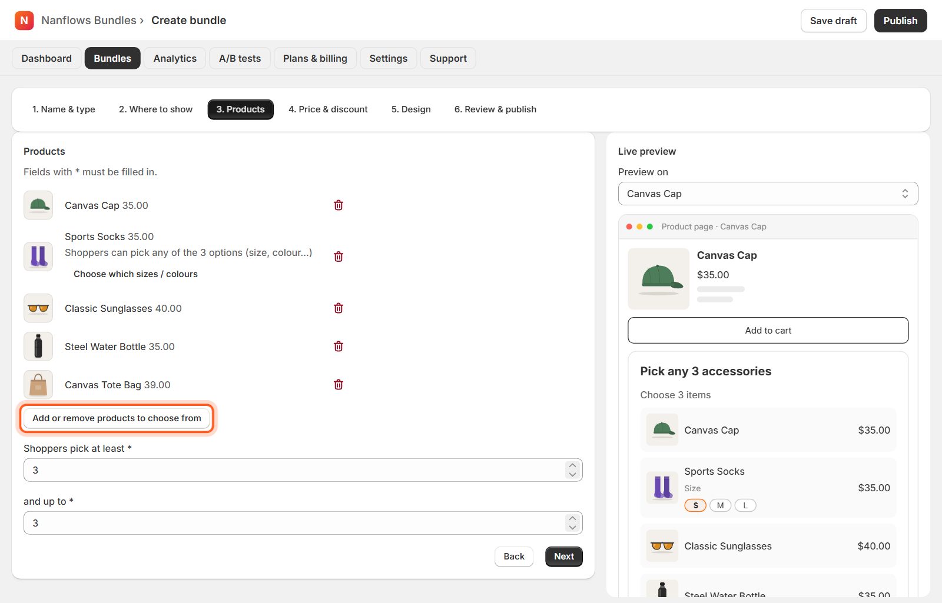
Task: Click the Classic Sunglasses thumbnail in the products list
Action: 38,308
